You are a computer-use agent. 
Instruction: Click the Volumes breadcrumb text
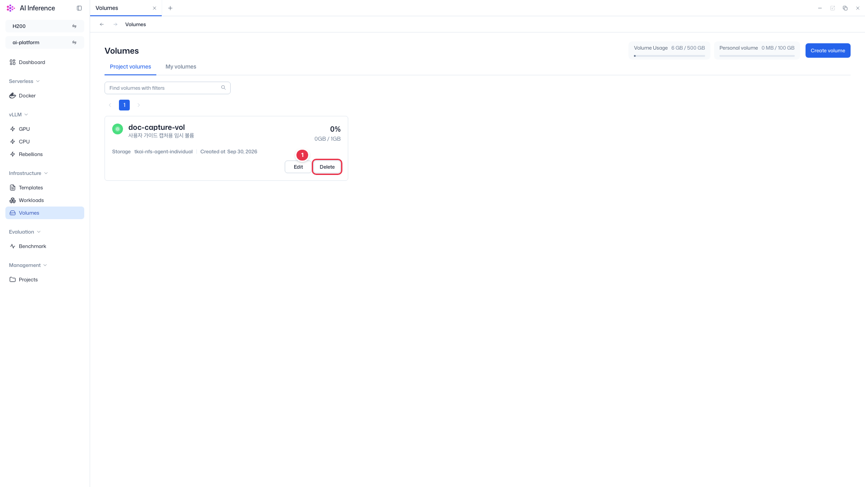[135, 24]
